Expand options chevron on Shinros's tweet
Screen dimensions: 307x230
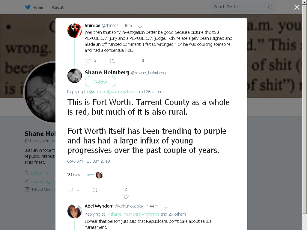pyautogui.click(x=140, y=27)
